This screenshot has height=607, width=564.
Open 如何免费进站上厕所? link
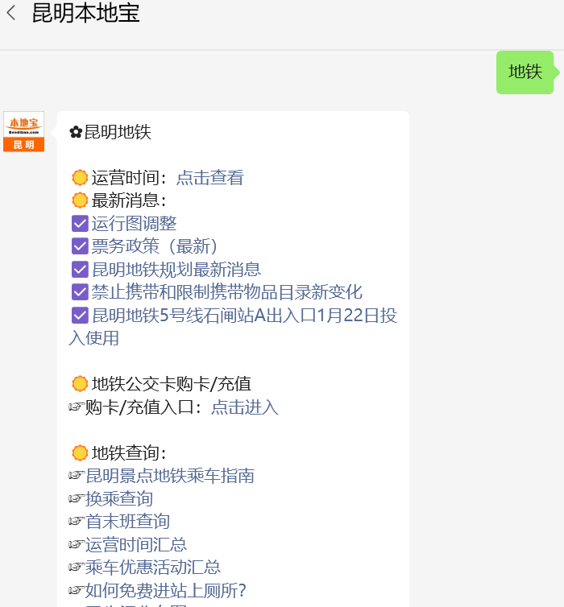[x=166, y=590]
